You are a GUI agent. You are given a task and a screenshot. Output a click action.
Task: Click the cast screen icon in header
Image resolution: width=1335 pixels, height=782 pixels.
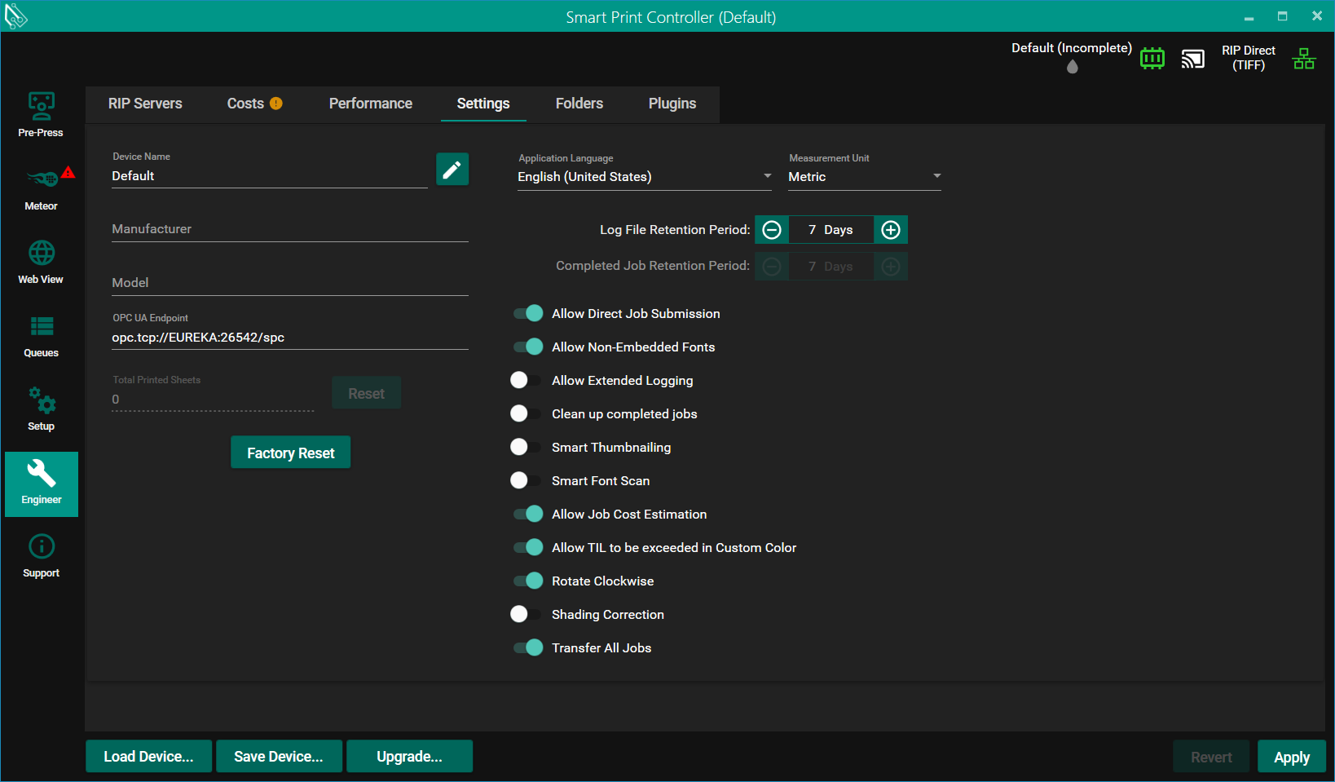tap(1192, 59)
